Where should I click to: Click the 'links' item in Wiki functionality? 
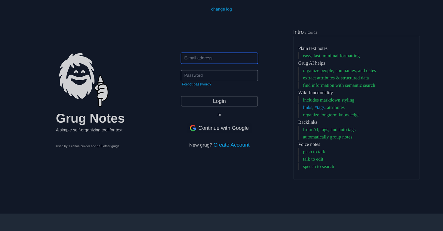coord(307,107)
